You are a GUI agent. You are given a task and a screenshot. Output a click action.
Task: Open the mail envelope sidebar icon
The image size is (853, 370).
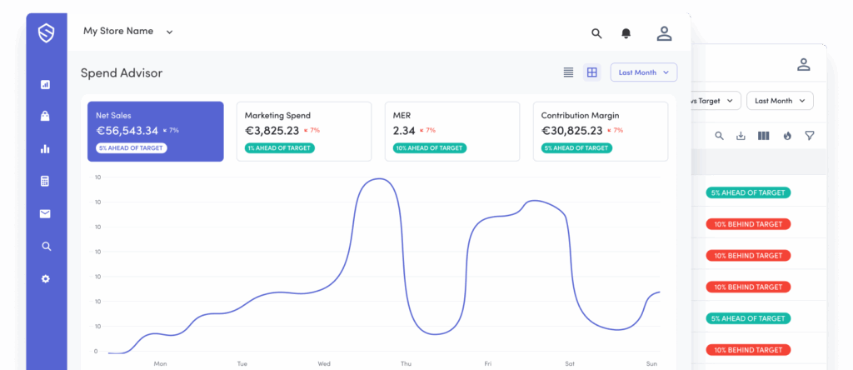[x=46, y=213]
